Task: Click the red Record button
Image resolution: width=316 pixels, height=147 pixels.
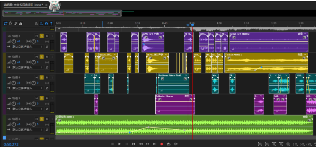Action: point(162,144)
